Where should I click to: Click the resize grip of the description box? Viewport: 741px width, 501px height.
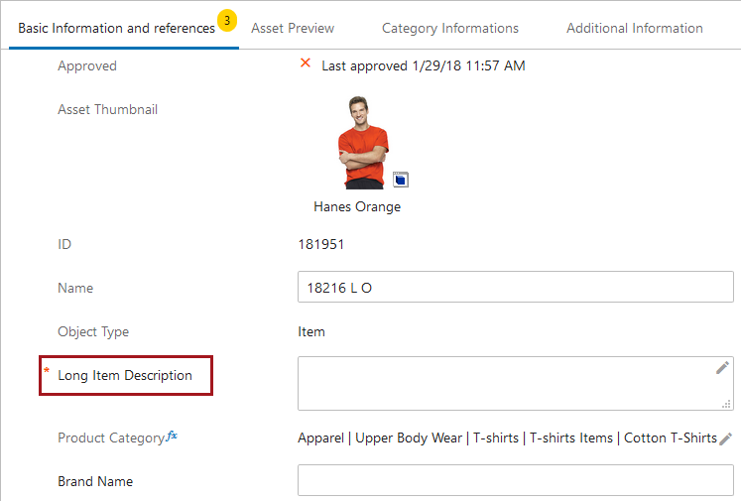point(725,403)
